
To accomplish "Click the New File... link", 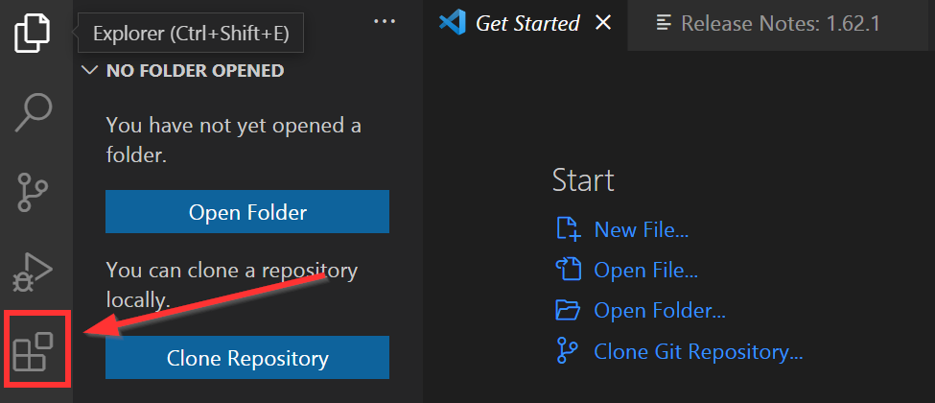I will coord(642,229).
